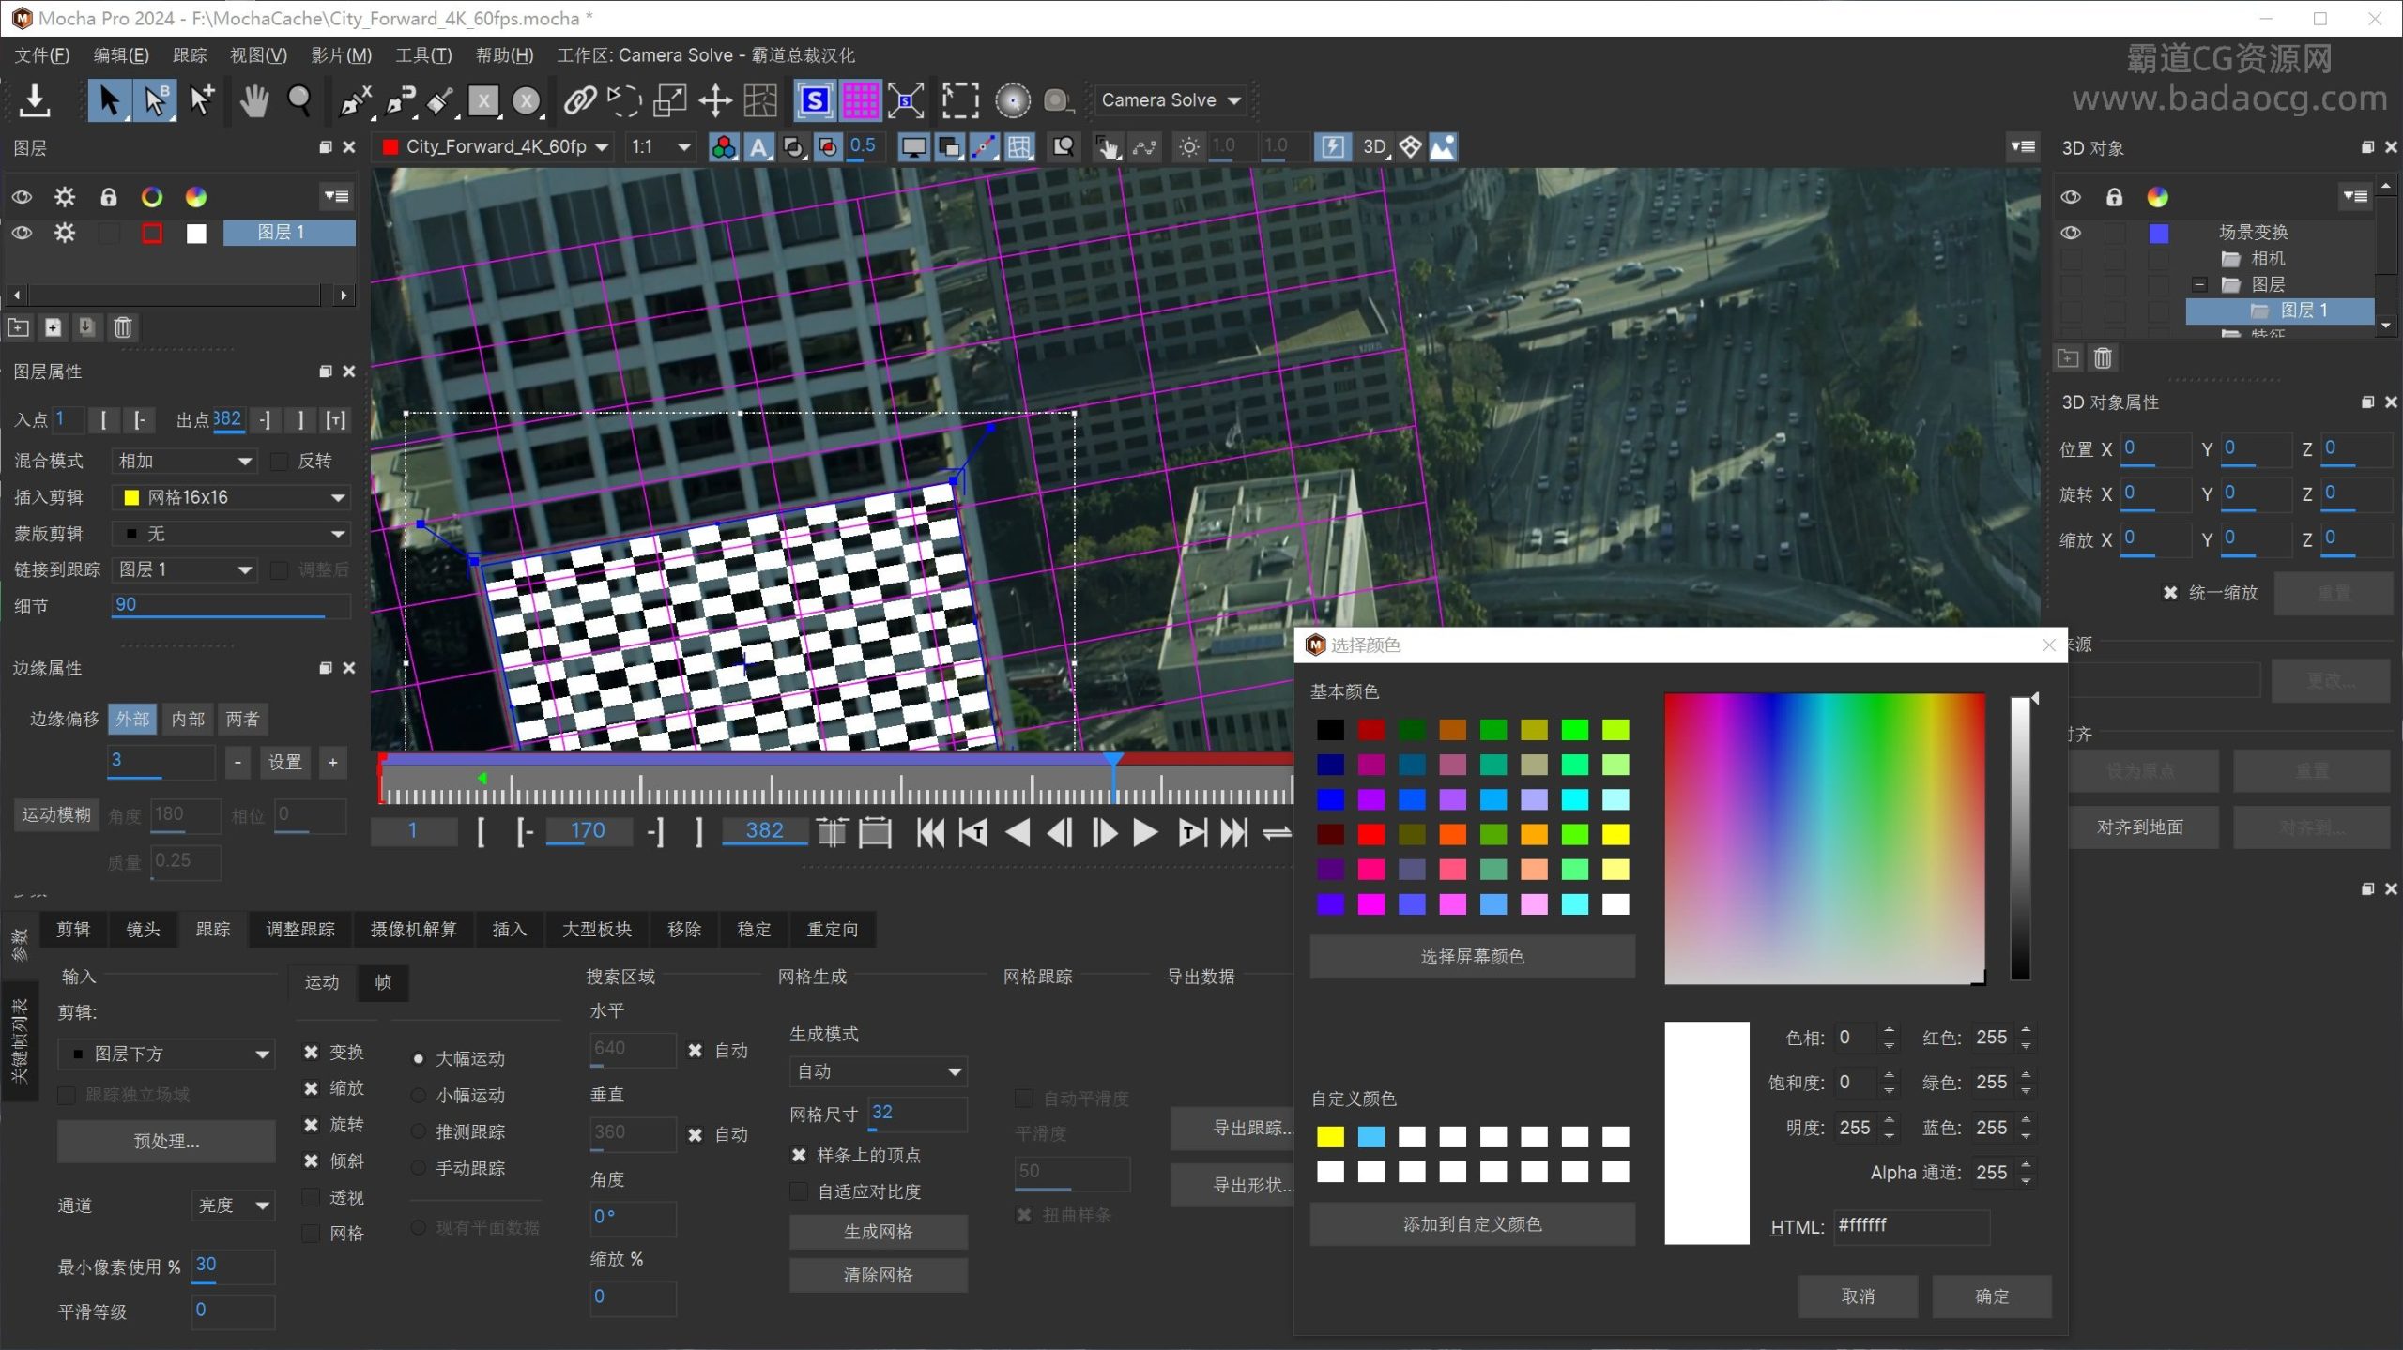Toggle the magenta grid overlay button
Screen dimensions: 2403x1350
pyautogui.click(x=860, y=99)
